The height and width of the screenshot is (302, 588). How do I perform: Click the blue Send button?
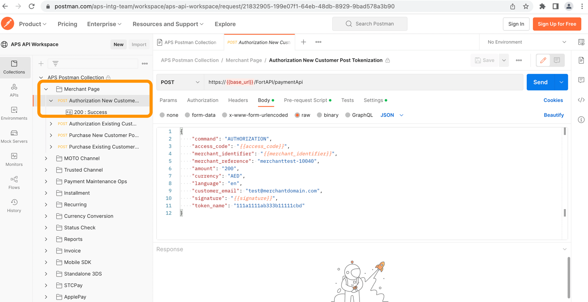pos(540,82)
